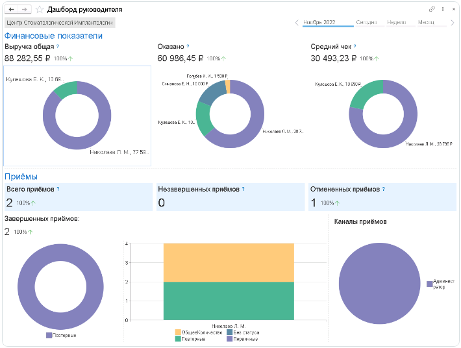Open the Финансовые показатели section link

coord(53,36)
